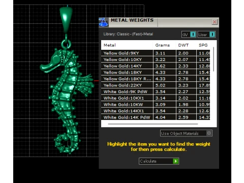
Task: Select the Yellow Gold:22KY row
Action: click(x=156, y=85)
